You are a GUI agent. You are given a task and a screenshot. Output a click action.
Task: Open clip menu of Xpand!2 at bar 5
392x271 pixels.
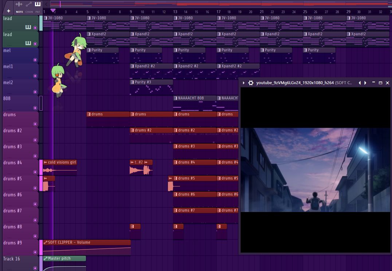point(89,34)
